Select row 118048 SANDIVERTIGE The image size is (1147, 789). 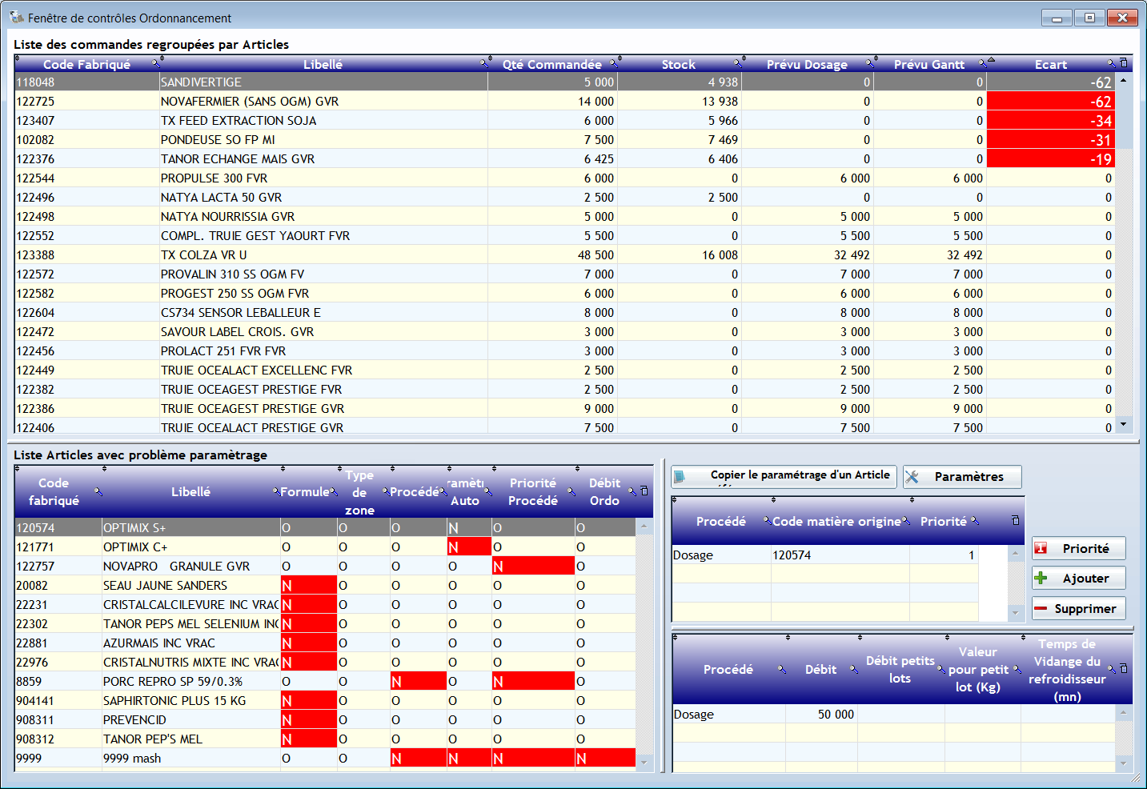click(565, 82)
